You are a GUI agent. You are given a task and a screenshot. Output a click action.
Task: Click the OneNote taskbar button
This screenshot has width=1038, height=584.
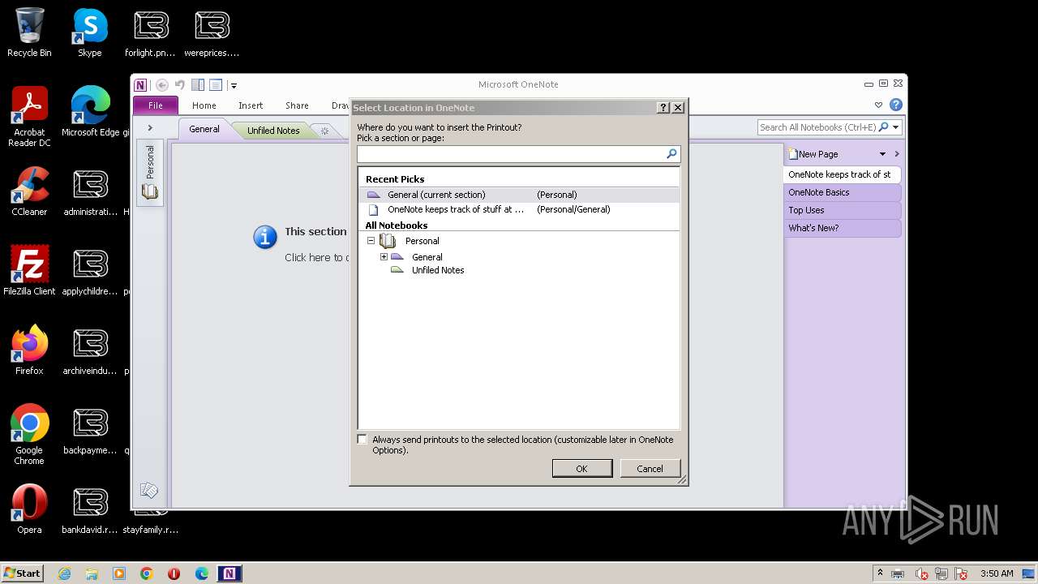(229, 573)
